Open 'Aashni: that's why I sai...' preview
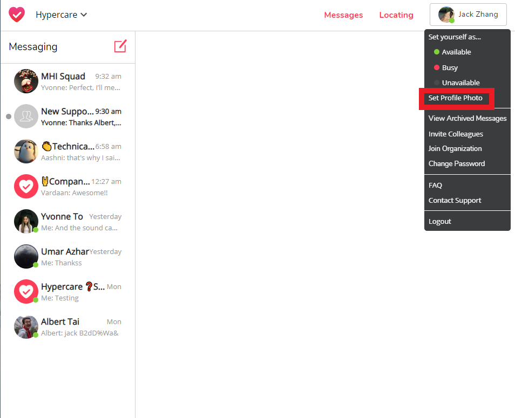 (x=80, y=158)
